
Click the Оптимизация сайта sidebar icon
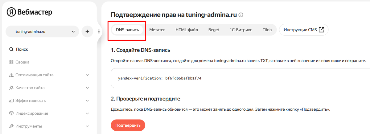(11, 75)
